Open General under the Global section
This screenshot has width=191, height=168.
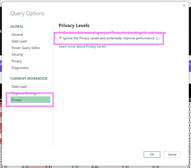coord(17,35)
